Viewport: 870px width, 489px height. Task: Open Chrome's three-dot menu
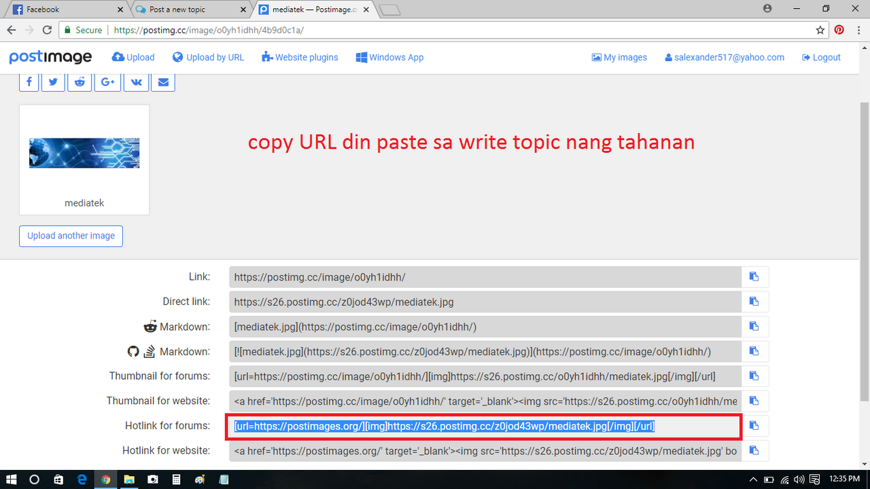click(x=858, y=30)
